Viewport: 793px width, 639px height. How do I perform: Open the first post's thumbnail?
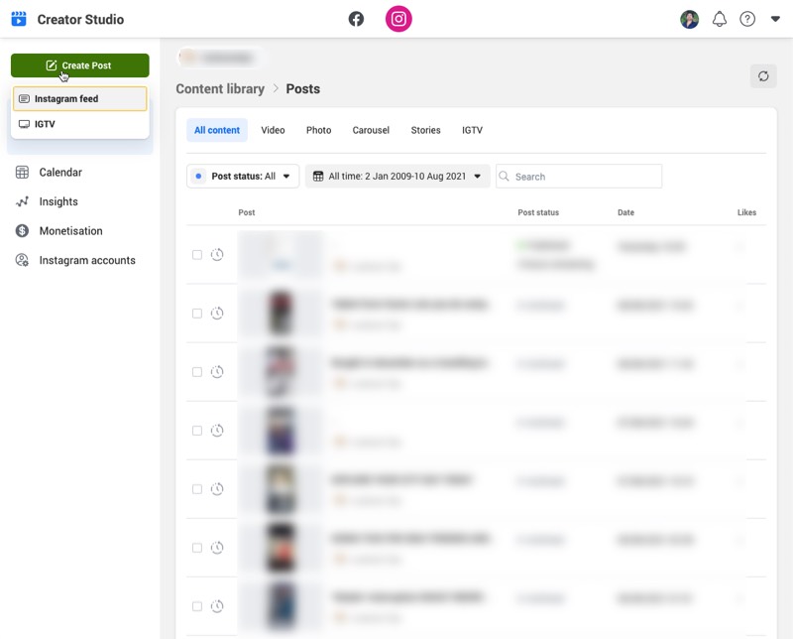point(281,254)
